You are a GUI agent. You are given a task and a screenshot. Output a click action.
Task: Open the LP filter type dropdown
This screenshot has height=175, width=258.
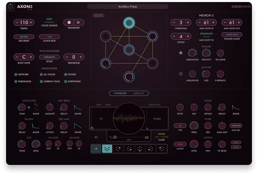point(180,125)
